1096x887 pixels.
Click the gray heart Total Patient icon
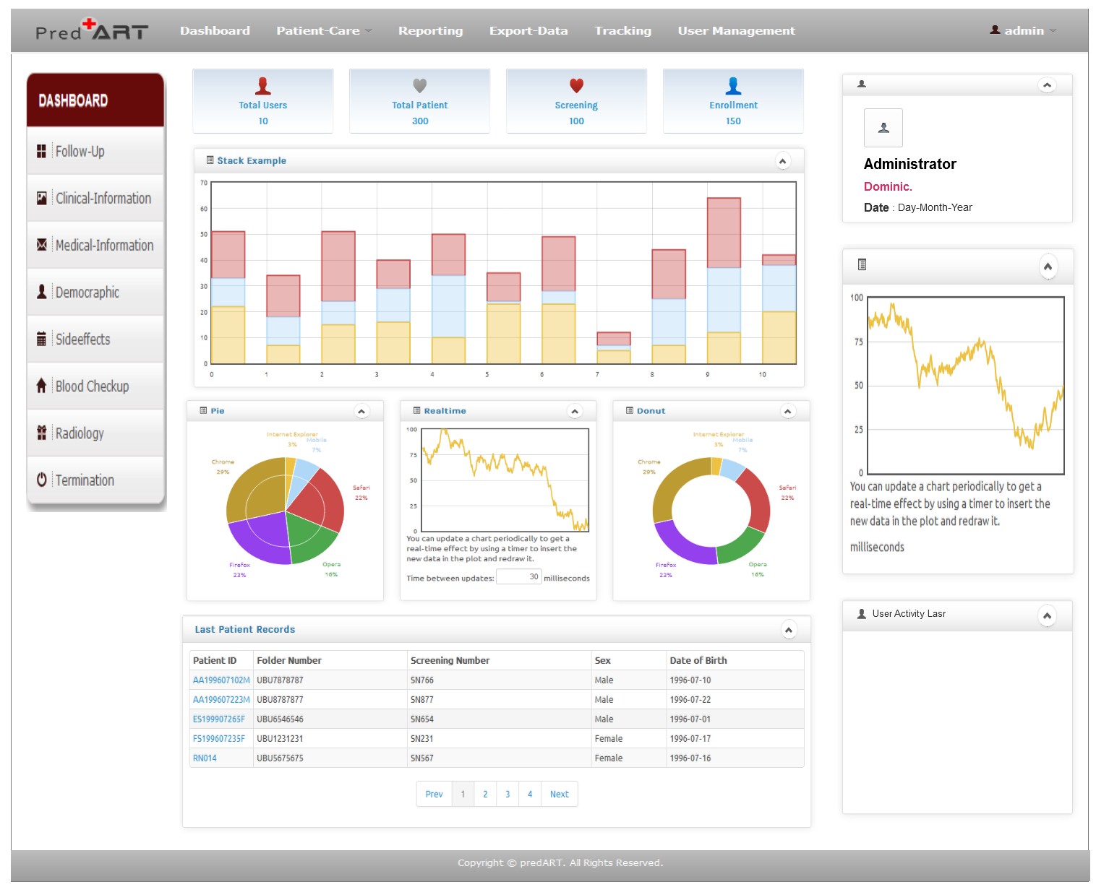[420, 85]
